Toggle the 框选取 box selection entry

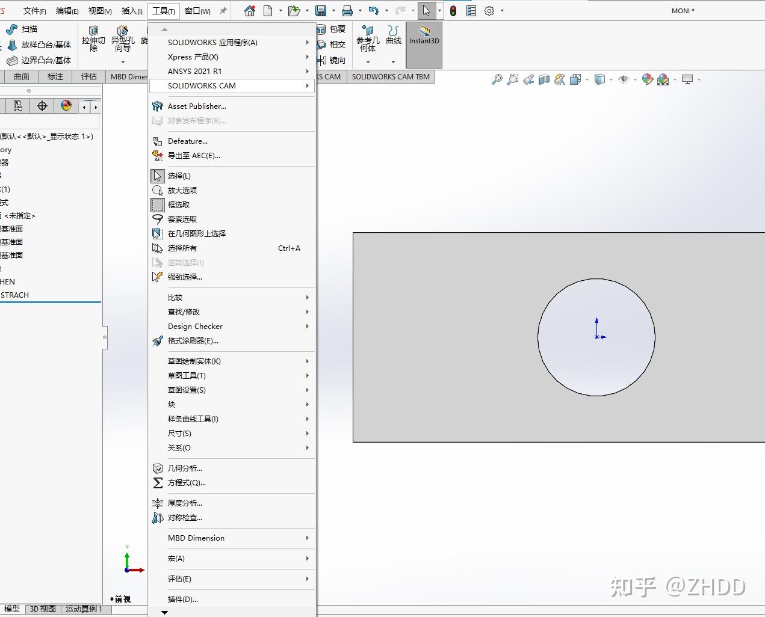[232, 205]
